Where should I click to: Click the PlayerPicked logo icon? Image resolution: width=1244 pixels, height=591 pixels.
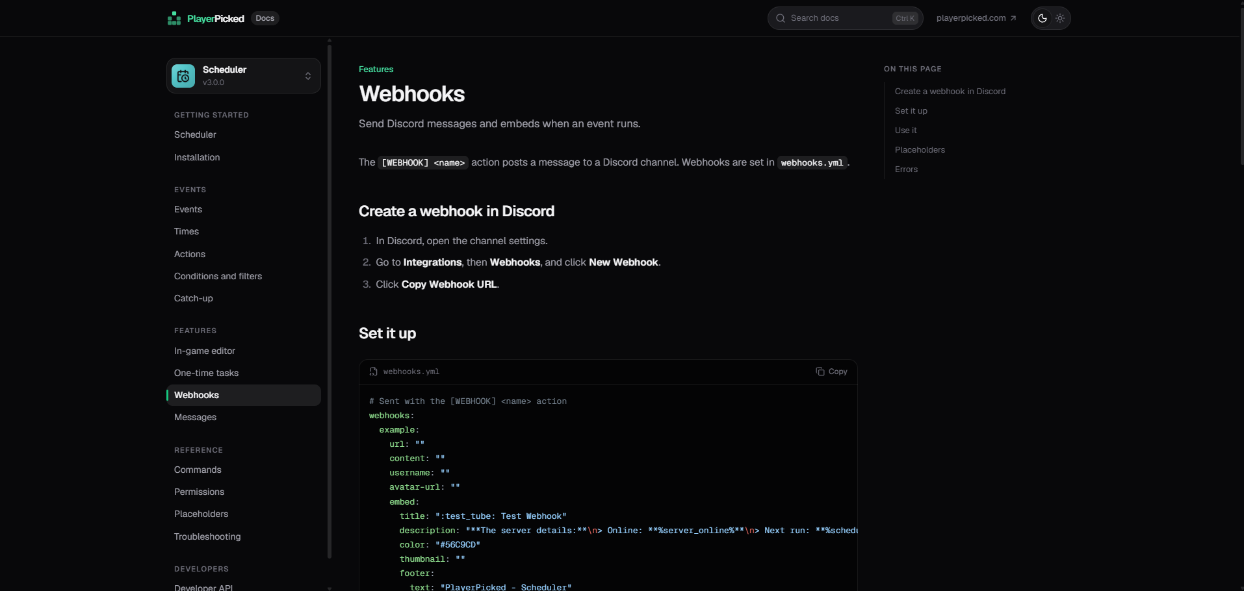(174, 18)
